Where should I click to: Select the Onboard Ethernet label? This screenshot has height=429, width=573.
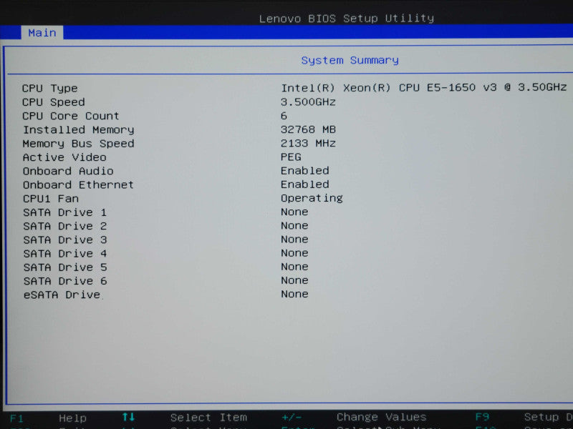78,185
